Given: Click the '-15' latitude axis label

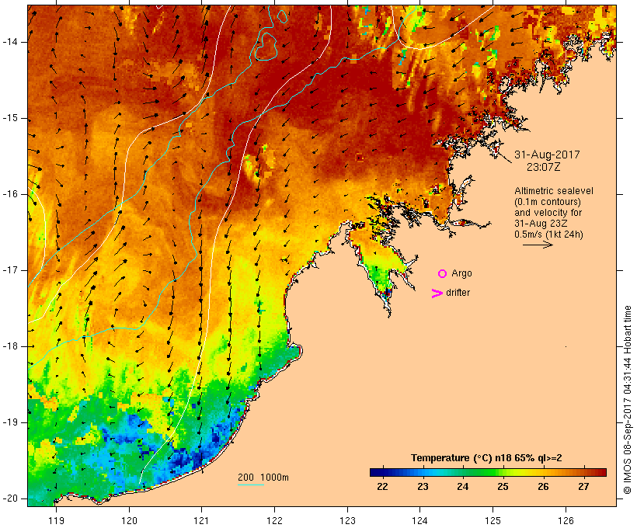Looking at the screenshot, I should tap(10, 118).
